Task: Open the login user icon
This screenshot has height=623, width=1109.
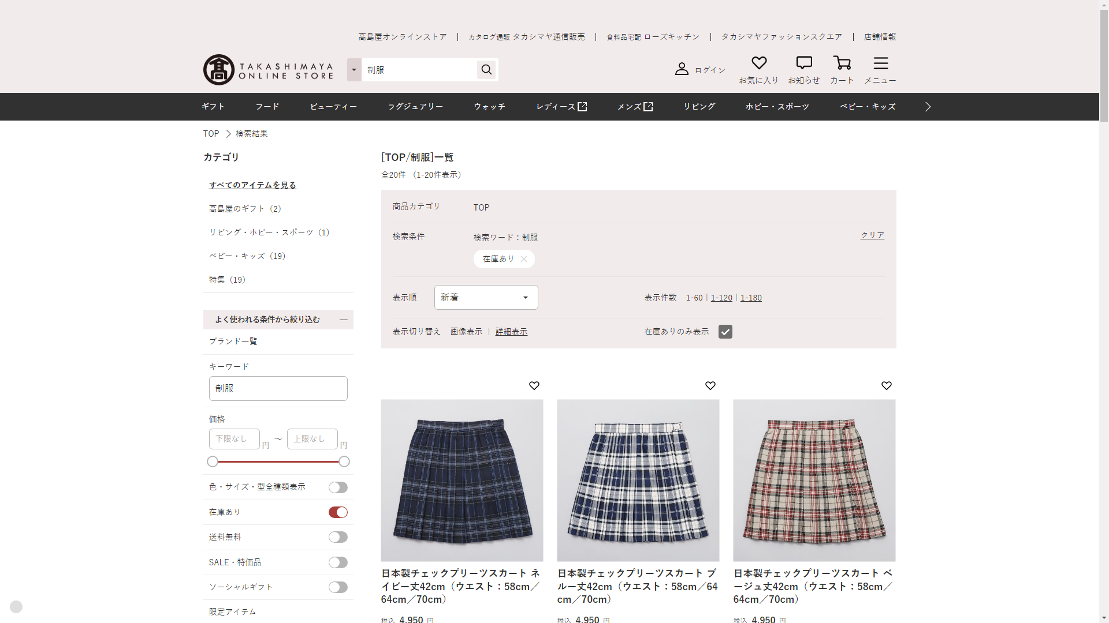Action: 682,69
